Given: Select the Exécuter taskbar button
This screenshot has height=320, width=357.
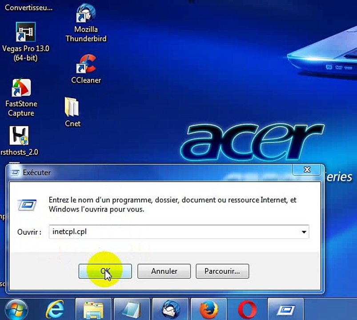Looking at the screenshot, I should 286,309.
